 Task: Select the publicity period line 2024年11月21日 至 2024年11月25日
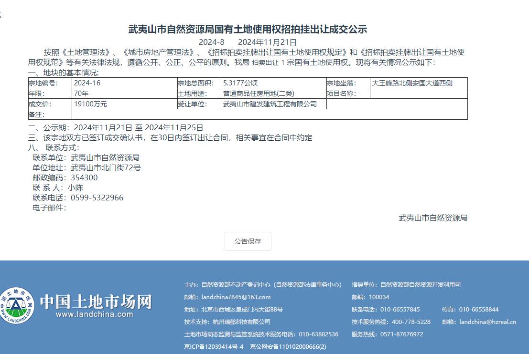click(x=138, y=128)
